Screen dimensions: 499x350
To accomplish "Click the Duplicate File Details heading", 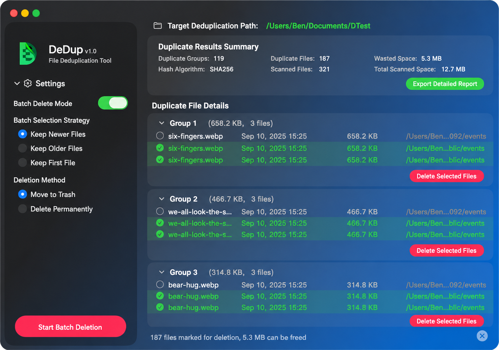I will tap(190, 106).
